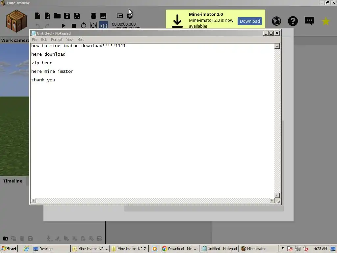Viewport: 337px width, 253px height.
Task: Toggle the timeline frame snapping icon
Action: (103, 26)
